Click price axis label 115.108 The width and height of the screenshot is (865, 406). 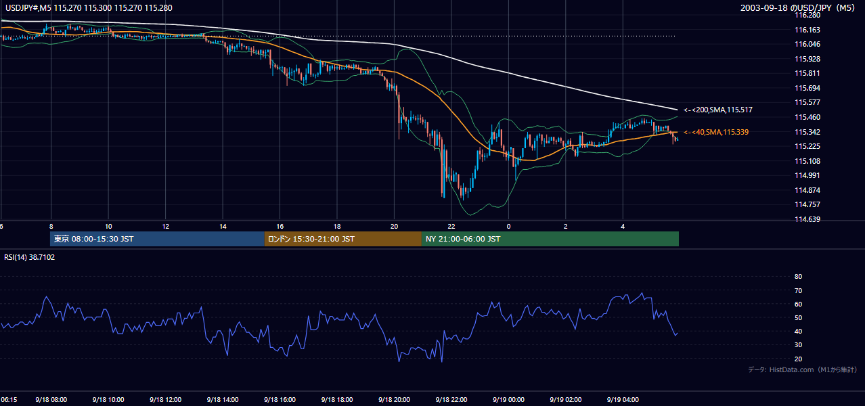[807, 161]
